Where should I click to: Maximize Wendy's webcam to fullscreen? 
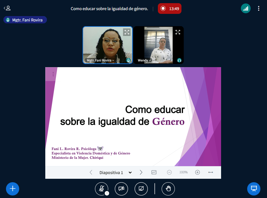pyautogui.click(x=178, y=32)
